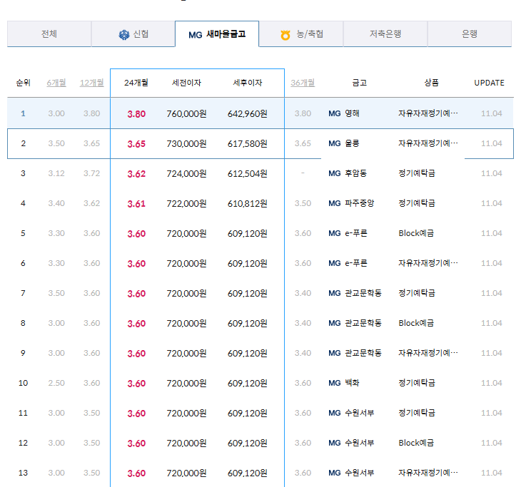Click the UPDATE column header

pyautogui.click(x=489, y=83)
